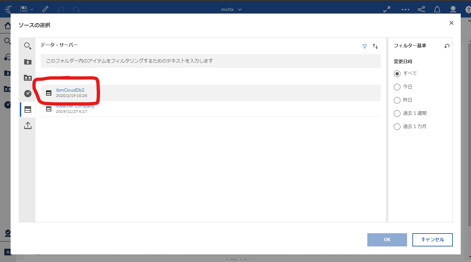This screenshot has height=262, width=471.
Task: Select the 昨日 radio button
Action: tap(397, 100)
